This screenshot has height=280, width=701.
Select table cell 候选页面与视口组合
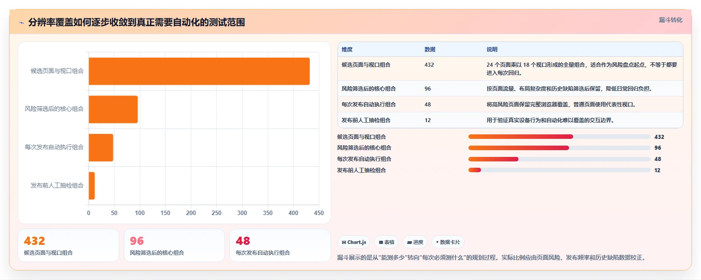pyautogui.click(x=366, y=64)
